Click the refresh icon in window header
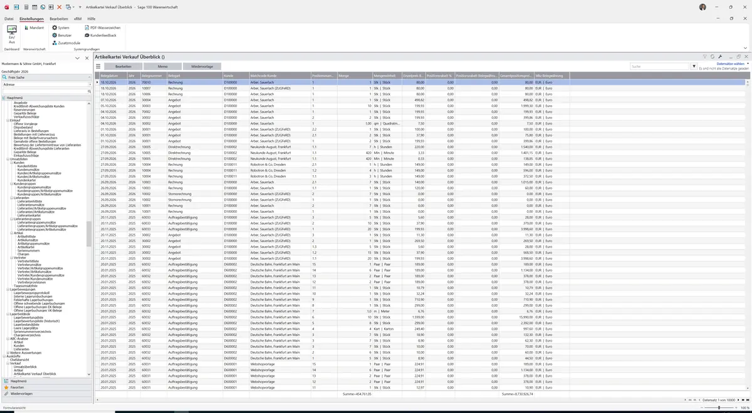Image resolution: width=752 pixels, height=413 pixels. 713,56
